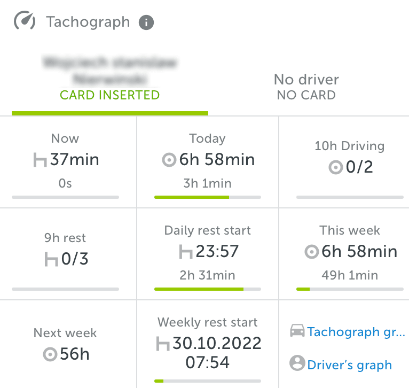Select the Weekly rest start date 30.10.2022
The height and width of the screenshot is (388, 409).
tap(217, 343)
